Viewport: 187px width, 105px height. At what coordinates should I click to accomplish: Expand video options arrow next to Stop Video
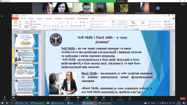tap(17, 98)
